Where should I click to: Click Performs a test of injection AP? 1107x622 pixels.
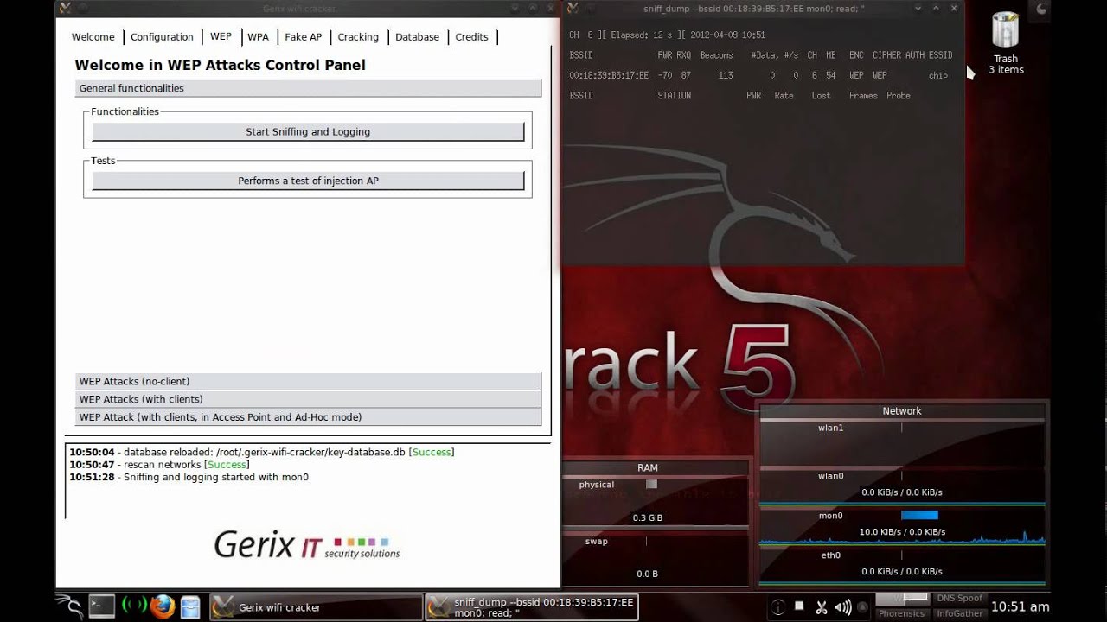coord(308,181)
